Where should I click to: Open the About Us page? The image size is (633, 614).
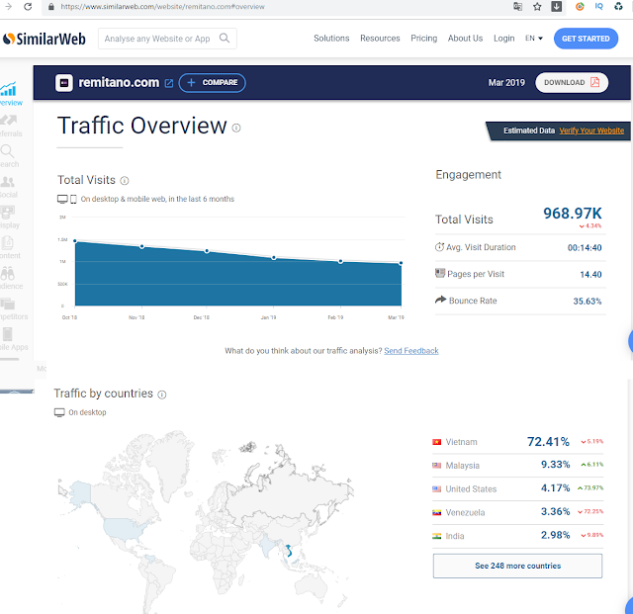point(465,39)
